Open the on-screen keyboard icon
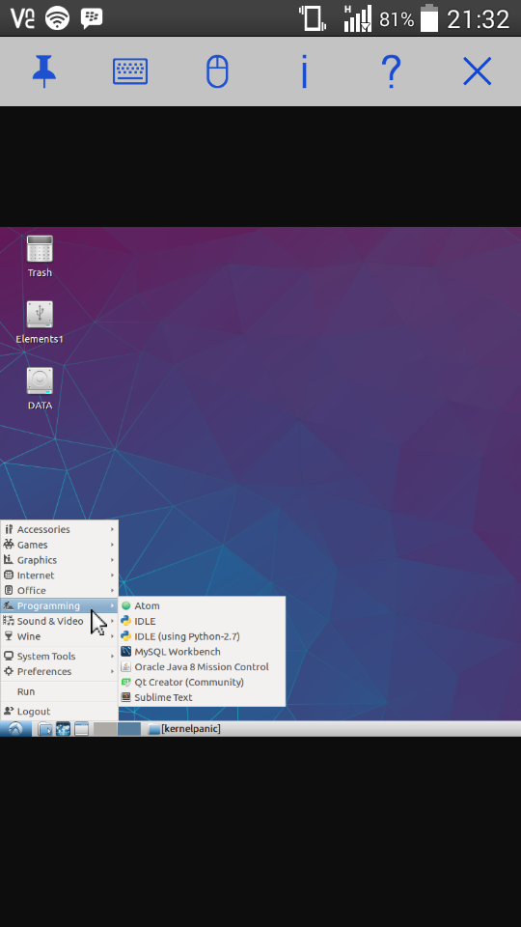521x927 pixels. pos(130,71)
